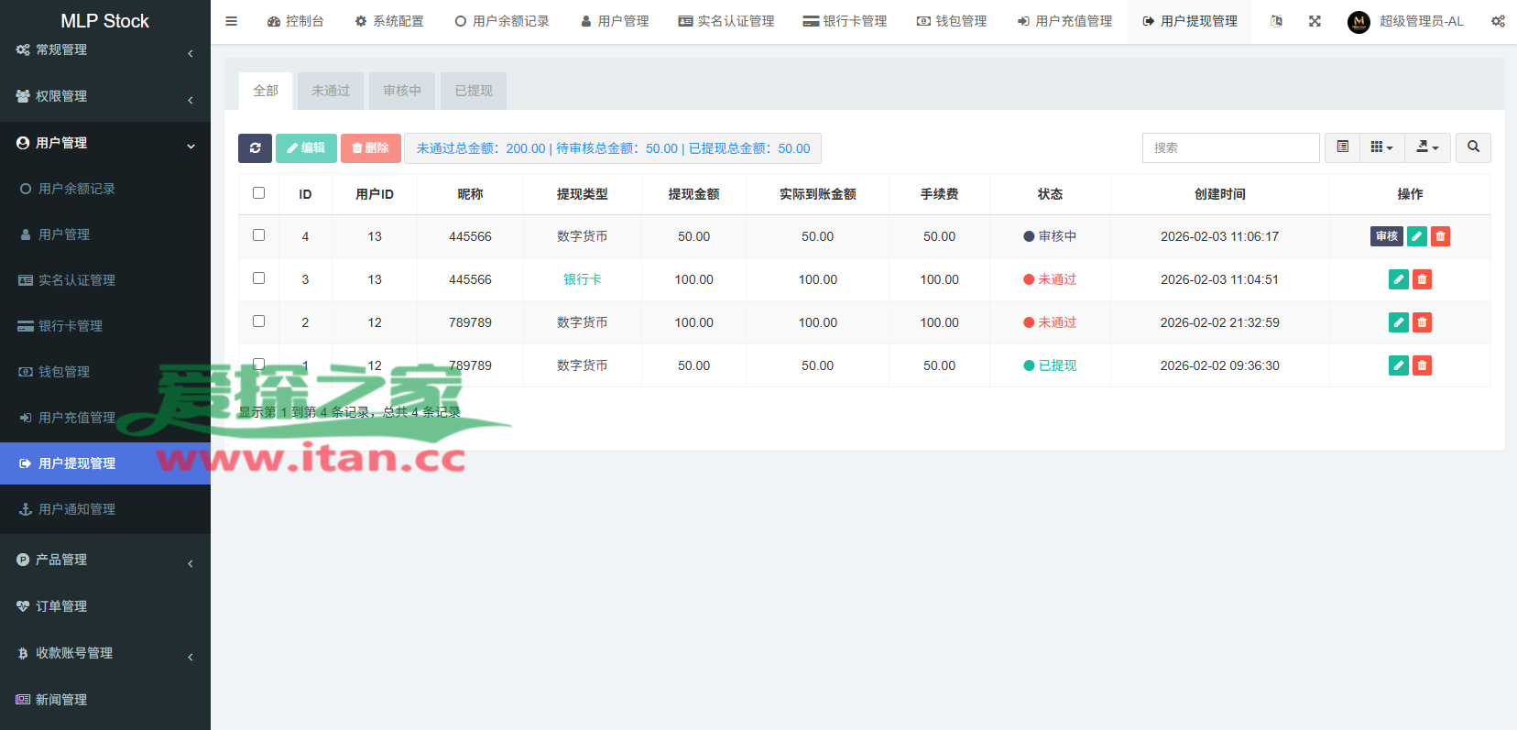Screen dimensions: 1517x730
Task: Click green edit pencil for record ID 3
Action: coord(1398,279)
